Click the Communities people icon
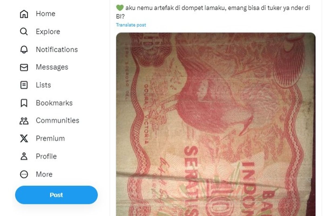This screenshot has width=324, height=216. 24,121
